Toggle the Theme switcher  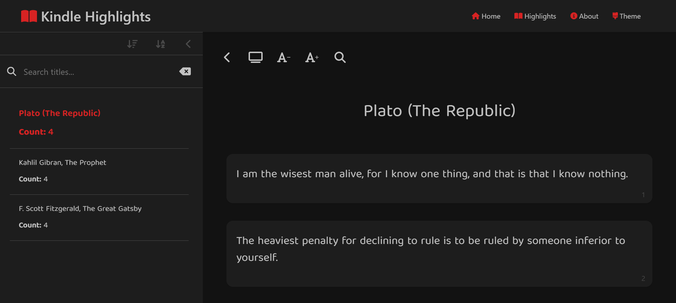click(626, 16)
